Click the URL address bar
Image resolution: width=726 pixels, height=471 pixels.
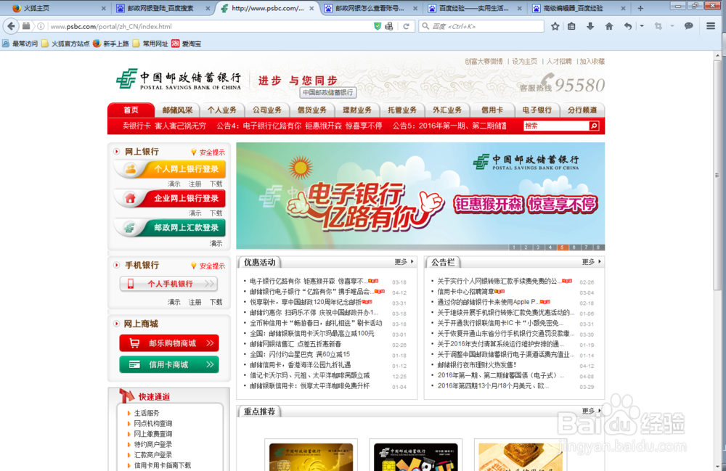click(210, 26)
